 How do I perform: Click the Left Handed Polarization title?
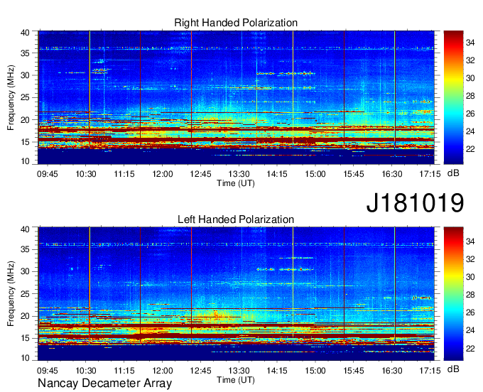click(x=236, y=219)
